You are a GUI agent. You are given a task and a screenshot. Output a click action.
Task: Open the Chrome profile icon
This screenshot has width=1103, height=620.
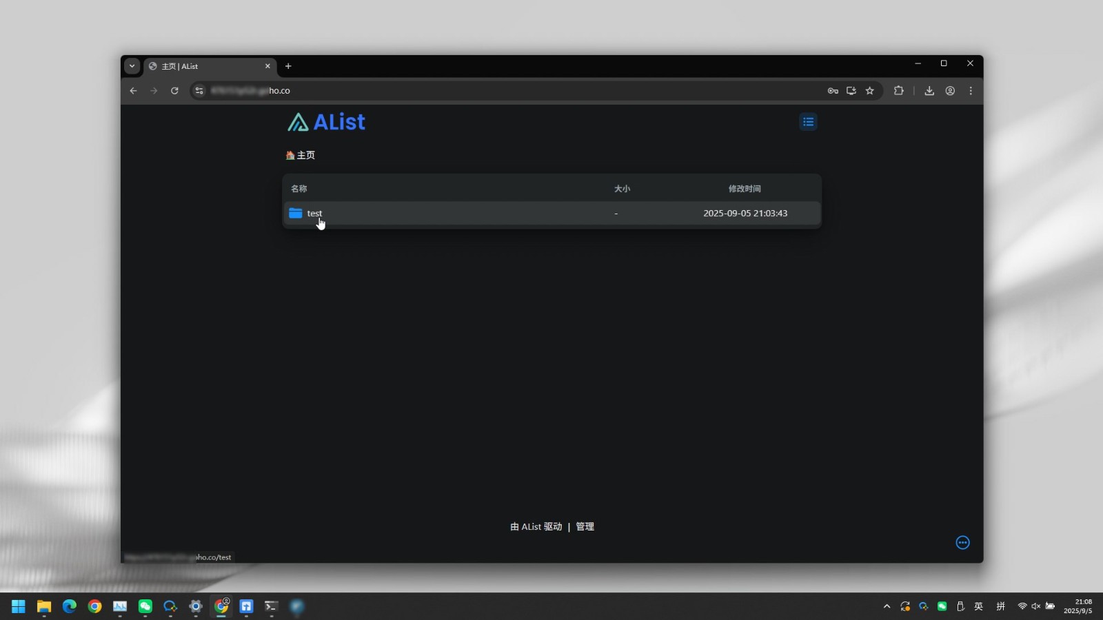coord(950,91)
